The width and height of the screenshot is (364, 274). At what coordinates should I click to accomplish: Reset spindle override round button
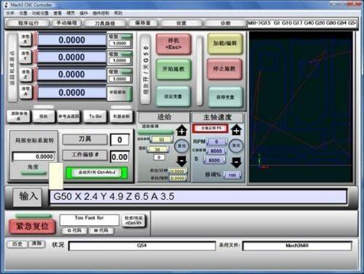236,145
